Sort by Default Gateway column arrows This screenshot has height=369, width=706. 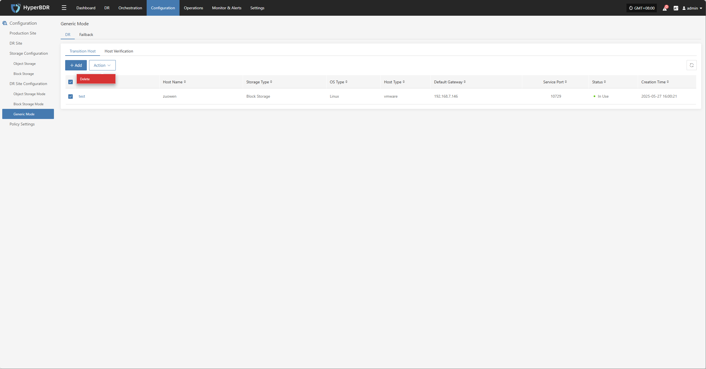[465, 82]
